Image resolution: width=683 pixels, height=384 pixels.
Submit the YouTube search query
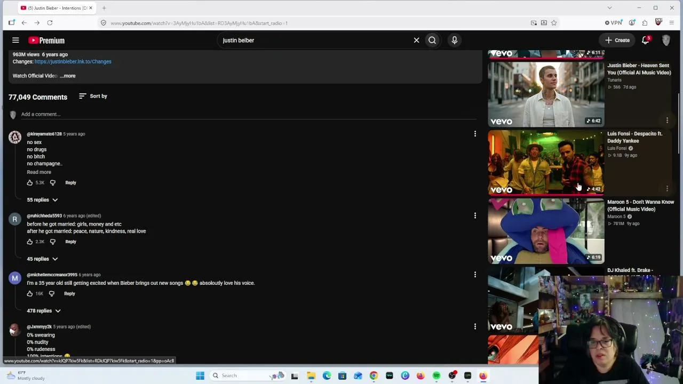click(432, 40)
